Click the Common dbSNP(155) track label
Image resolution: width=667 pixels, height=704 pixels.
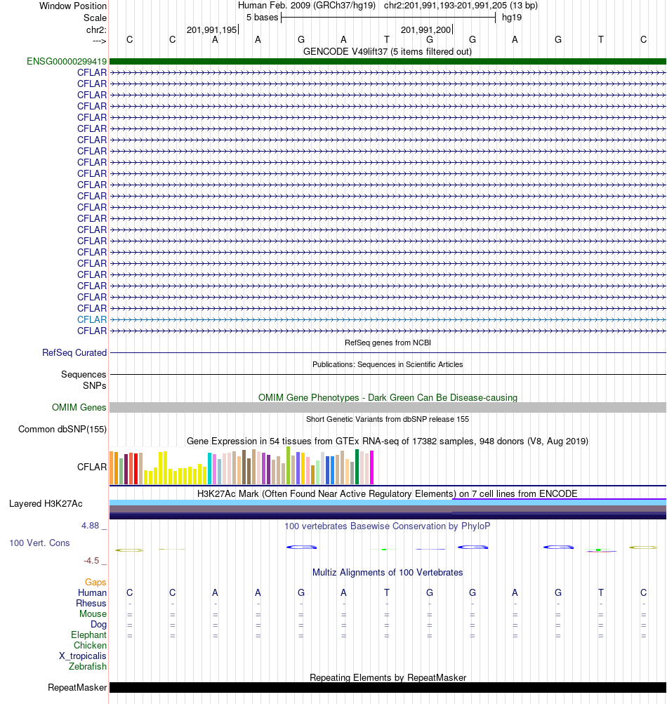(x=62, y=430)
